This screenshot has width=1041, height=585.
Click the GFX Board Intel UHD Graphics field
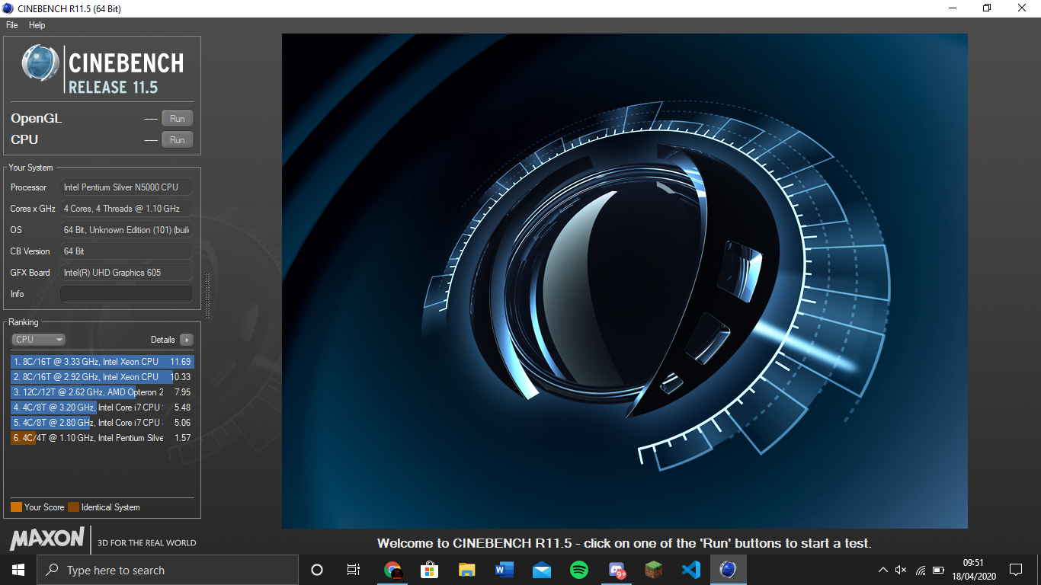pyautogui.click(x=127, y=273)
